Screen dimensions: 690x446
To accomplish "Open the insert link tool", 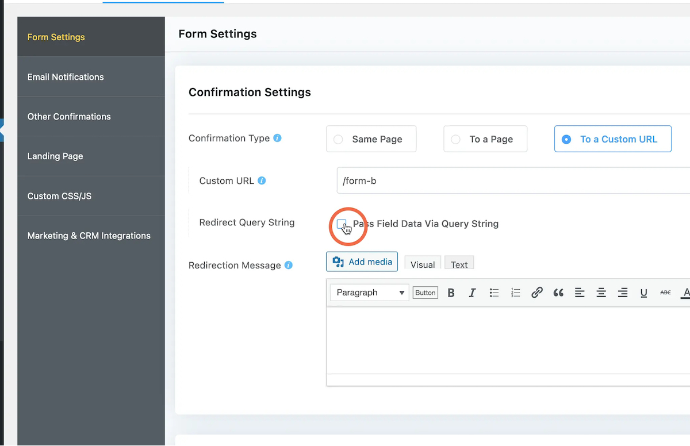I will (x=537, y=293).
